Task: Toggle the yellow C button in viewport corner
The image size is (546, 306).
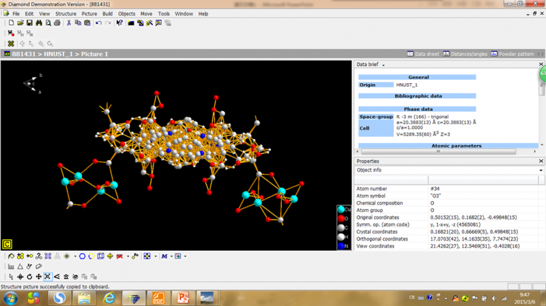Action: point(8,243)
